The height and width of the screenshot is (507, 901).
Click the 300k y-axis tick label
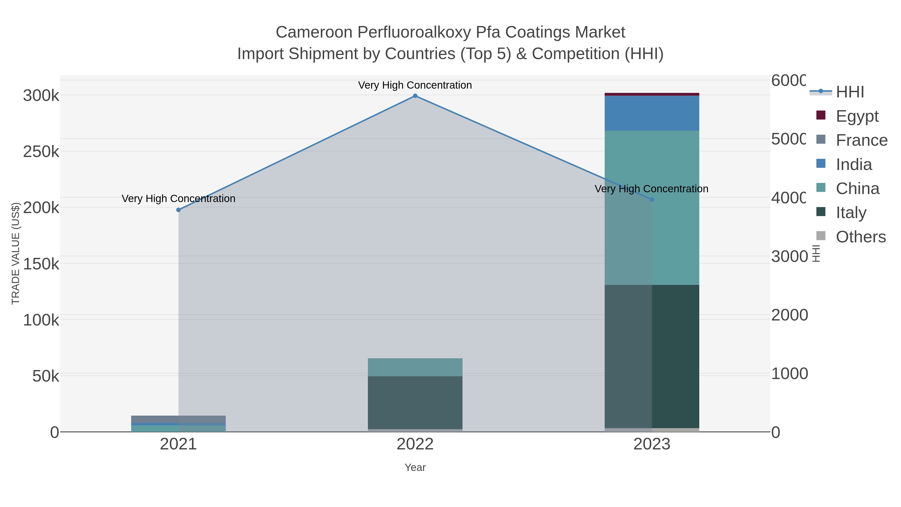[x=41, y=96]
